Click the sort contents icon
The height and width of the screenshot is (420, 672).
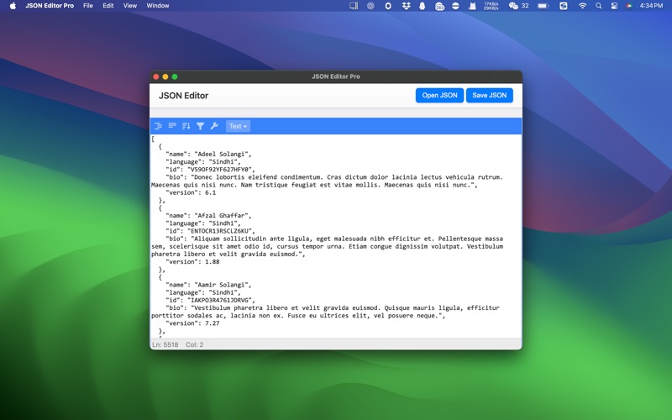point(186,126)
